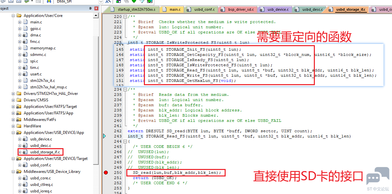The width and height of the screenshot is (392, 194).
Task: Switch to the bsp_driver_sd.c tab
Action: point(237,9)
